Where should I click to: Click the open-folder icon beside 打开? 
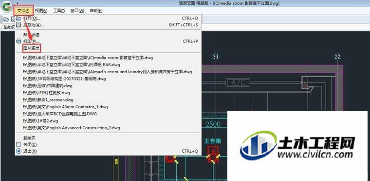[18, 18]
